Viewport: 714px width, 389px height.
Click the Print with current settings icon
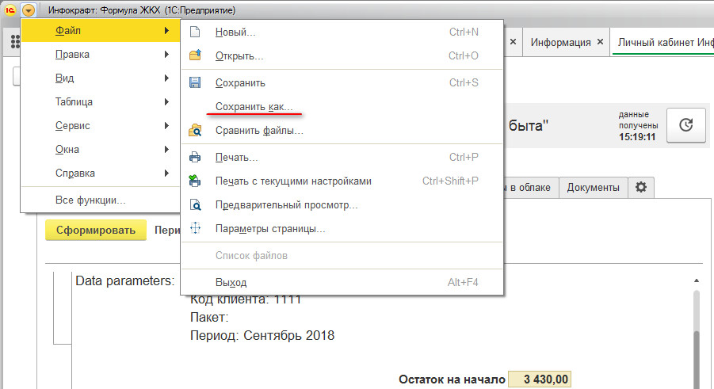point(195,181)
